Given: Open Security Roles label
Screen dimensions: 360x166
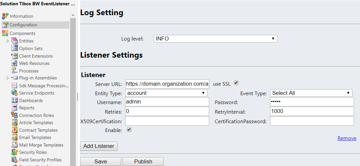Looking at the screenshot, I should pyautogui.click(x=33, y=152).
